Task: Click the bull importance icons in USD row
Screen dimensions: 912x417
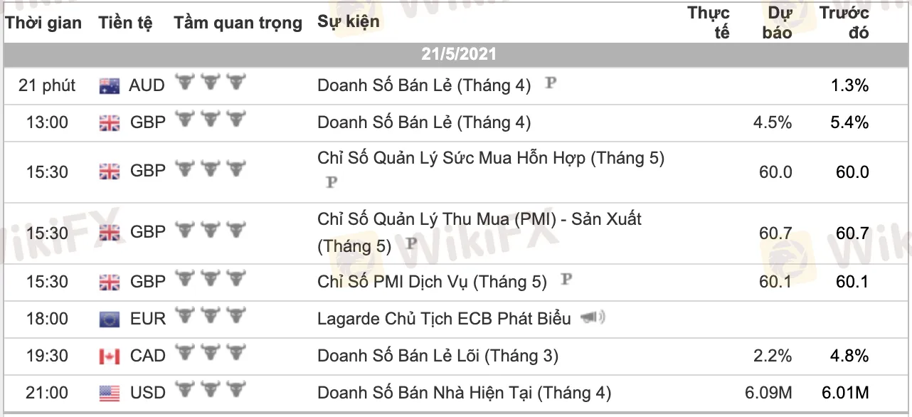Action: point(211,391)
